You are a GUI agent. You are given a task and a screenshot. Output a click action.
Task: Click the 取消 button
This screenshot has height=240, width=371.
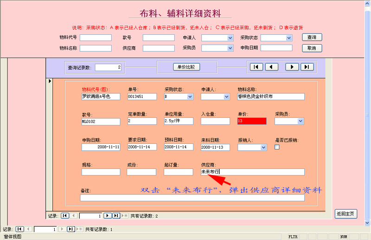point(312,48)
